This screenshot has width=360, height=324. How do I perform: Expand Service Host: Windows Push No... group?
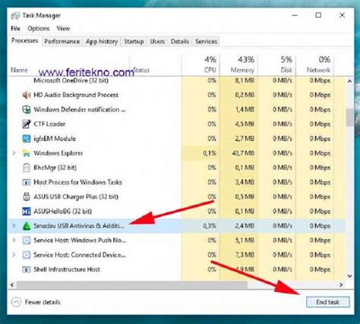(14, 241)
